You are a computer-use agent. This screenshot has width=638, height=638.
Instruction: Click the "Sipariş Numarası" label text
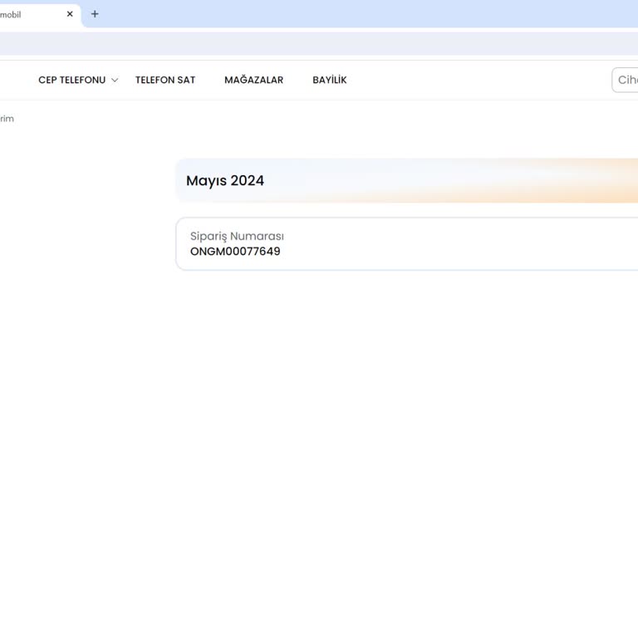tap(237, 236)
